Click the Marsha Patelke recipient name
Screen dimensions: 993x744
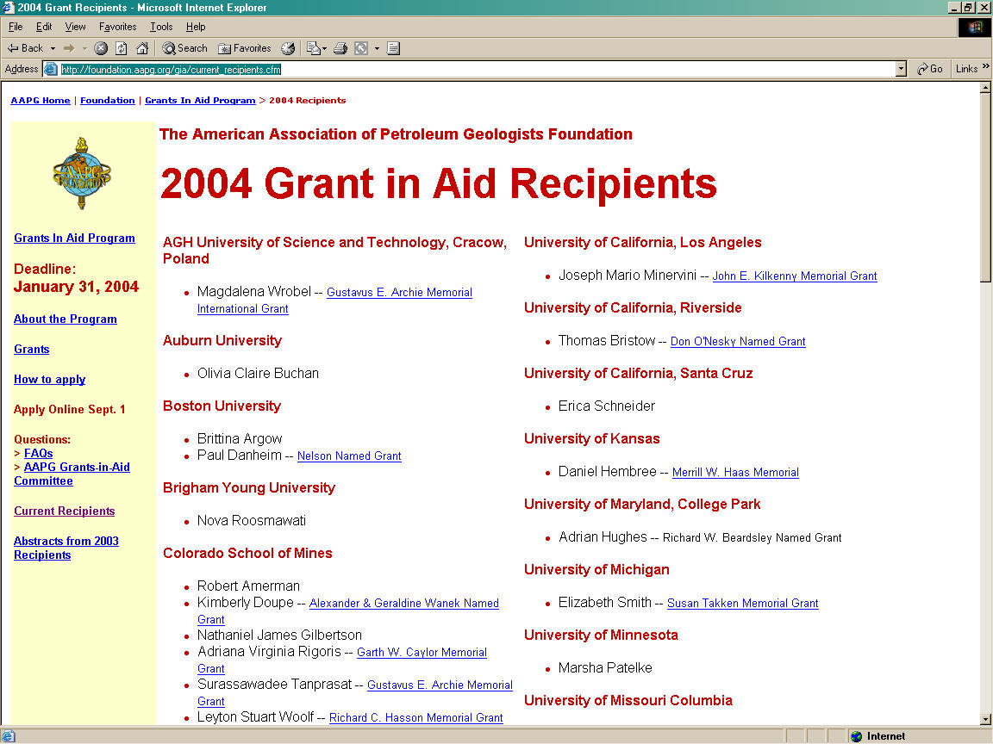click(x=605, y=668)
